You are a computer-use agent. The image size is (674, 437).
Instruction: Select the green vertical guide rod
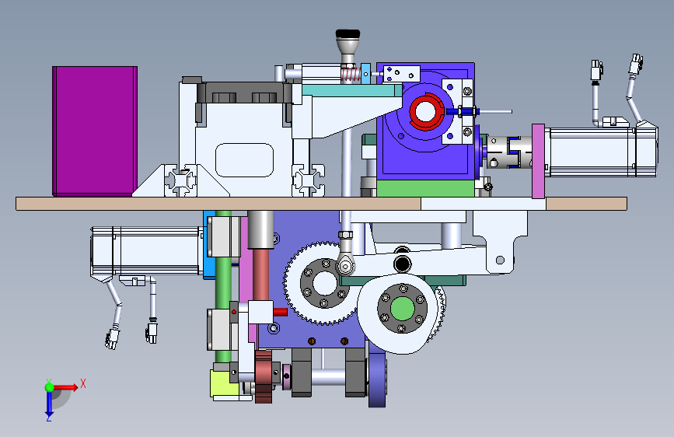(x=223, y=287)
